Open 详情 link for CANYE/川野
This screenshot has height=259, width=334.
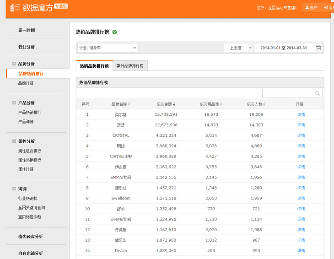[301, 156]
